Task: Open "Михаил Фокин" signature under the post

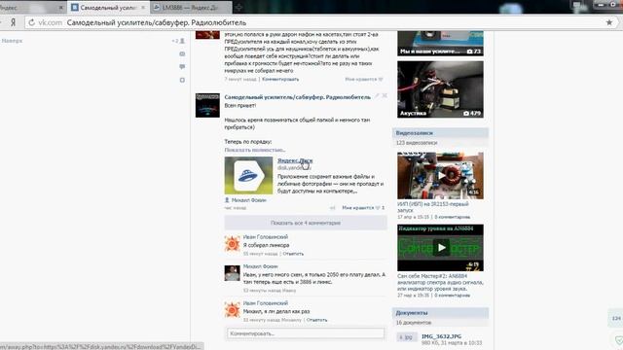Action: click(x=248, y=200)
